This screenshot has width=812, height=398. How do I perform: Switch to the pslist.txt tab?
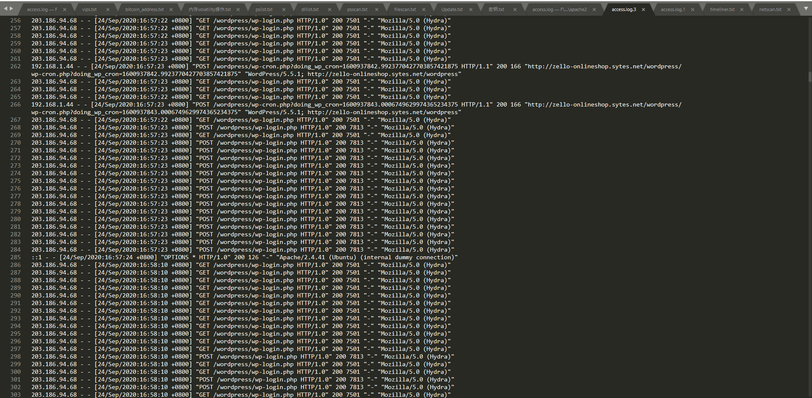(264, 9)
